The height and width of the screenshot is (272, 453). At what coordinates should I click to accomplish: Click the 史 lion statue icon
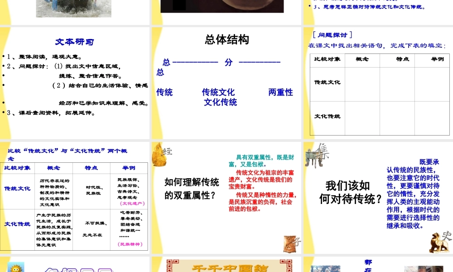pyautogui.click(x=440, y=242)
